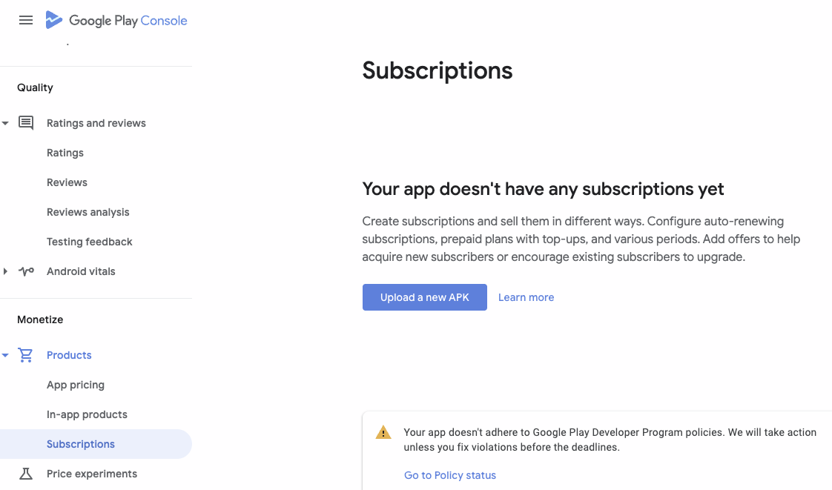Select App pricing in sidebar
Image resolution: width=832 pixels, height=490 pixels.
click(76, 385)
